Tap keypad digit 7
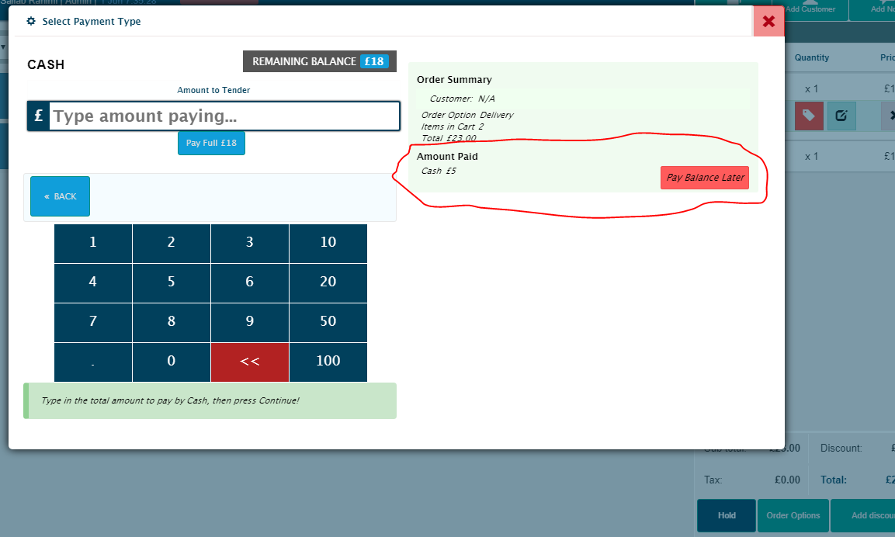Image resolution: width=895 pixels, height=537 pixels. point(93,322)
